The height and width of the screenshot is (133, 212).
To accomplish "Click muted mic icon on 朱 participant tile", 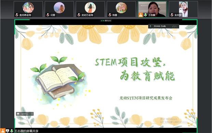I will click(x=172, y=15).
